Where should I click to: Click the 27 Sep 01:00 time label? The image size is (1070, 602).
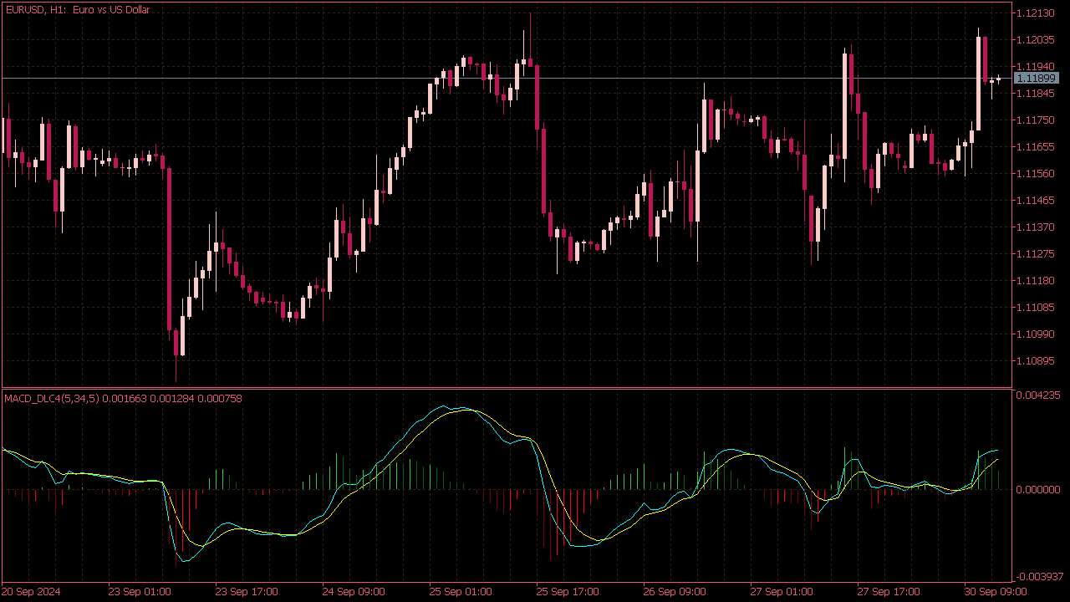click(x=782, y=592)
